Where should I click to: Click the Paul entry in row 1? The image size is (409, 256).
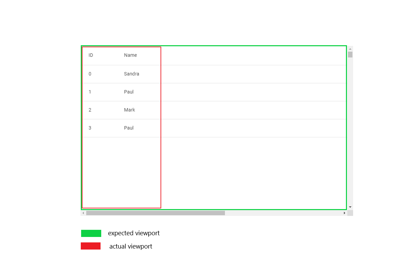(129, 92)
